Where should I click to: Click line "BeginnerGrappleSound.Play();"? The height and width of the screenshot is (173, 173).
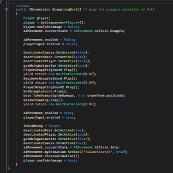pos(50,78)
